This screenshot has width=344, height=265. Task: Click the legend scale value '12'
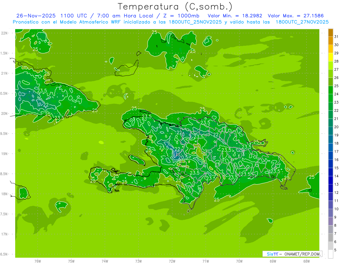336,193
